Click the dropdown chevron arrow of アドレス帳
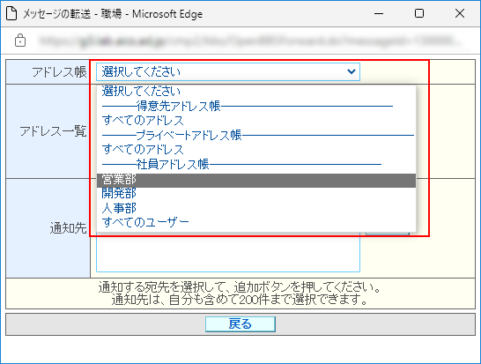Viewport: 481px width, 364px height. coord(351,71)
